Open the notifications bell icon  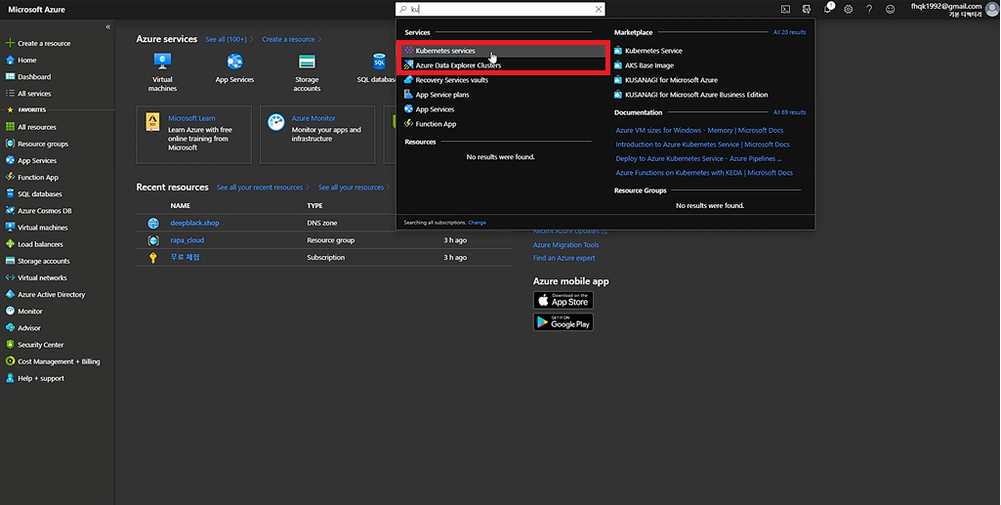coord(828,8)
